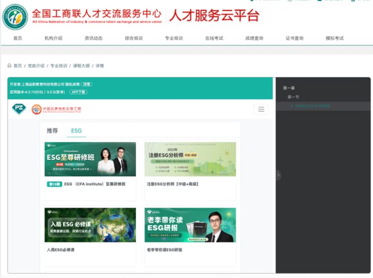Open 在线考试 in the navigation bar
The height and width of the screenshot is (278, 373).
coord(214,38)
